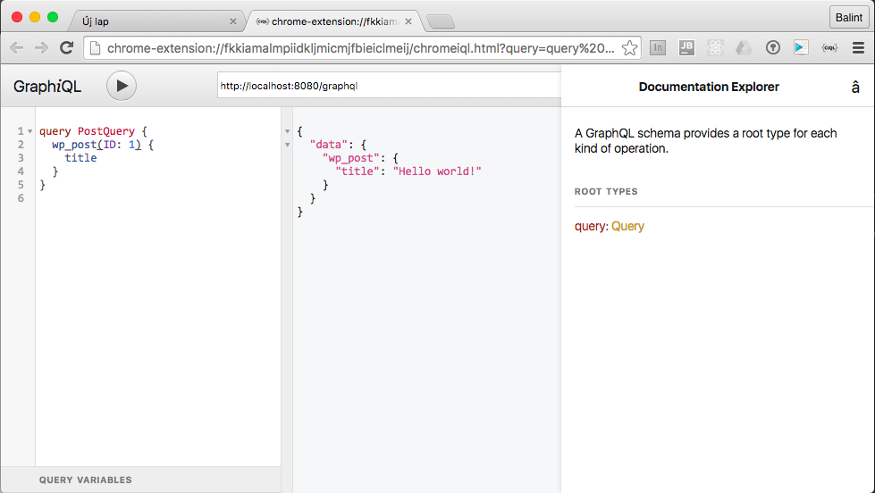Open the Chrome hamburger menu
The width and height of the screenshot is (875, 493).
[x=858, y=48]
